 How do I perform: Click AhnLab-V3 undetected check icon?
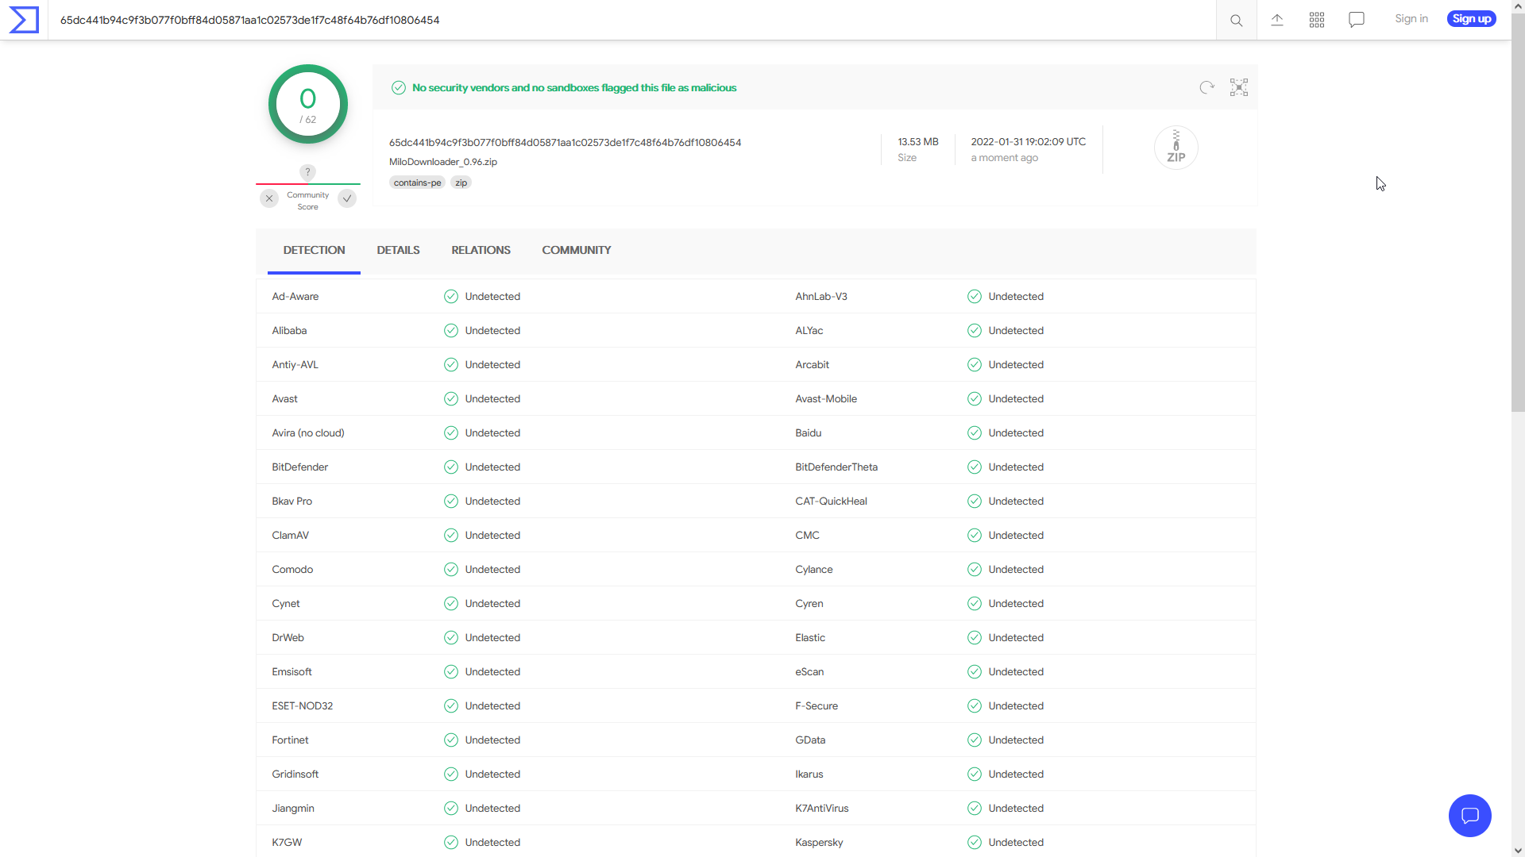pyautogui.click(x=975, y=297)
